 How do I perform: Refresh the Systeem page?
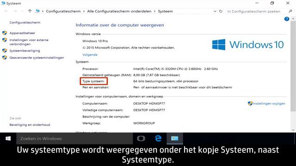[x=221, y=11]
